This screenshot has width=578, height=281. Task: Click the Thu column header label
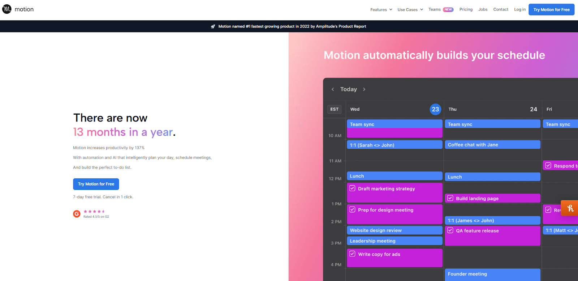click(453, 109)
